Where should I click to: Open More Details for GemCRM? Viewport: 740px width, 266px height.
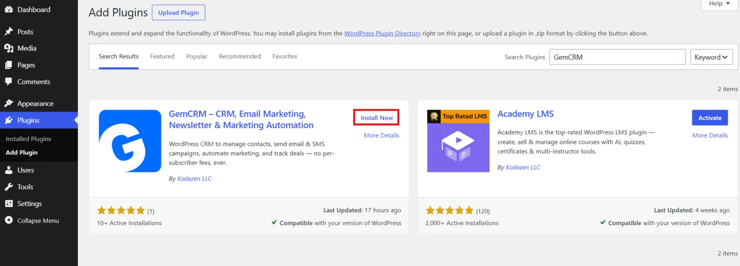[381, 135]
